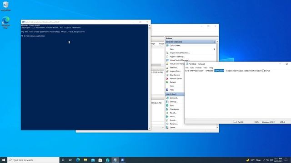Open Settings action for the selected VM

[x=174, y=101]
